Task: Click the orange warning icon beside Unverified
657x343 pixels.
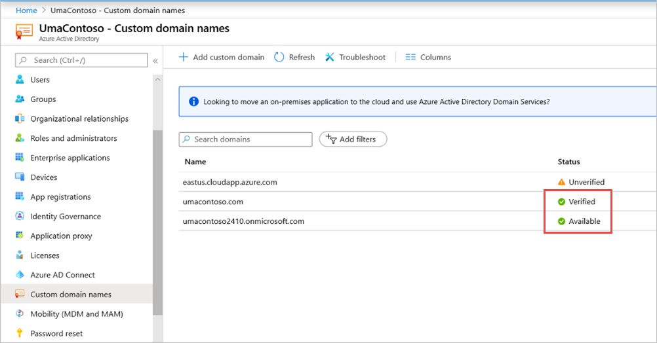Action: pyautogui.click(x=561, y=182)
